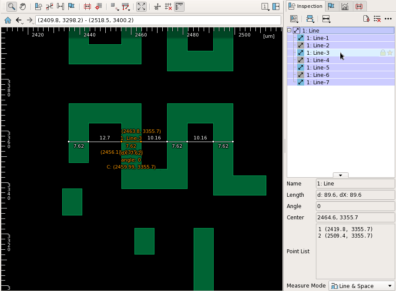Click the orange 1: Line-3 label on canvas
The image size is (396, 291).
tap(131, 138)
